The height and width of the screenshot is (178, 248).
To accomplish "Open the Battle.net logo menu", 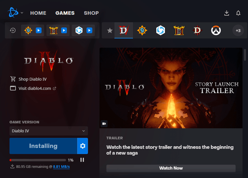I will click(x=13, y=12).
